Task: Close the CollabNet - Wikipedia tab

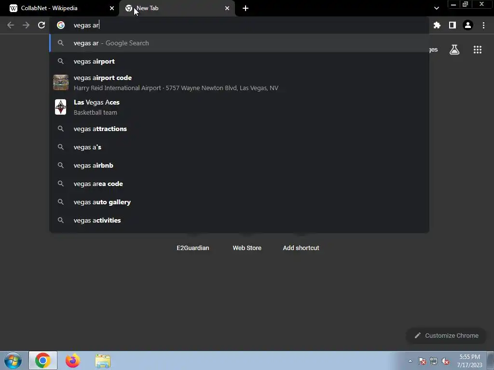Action: 112,8
